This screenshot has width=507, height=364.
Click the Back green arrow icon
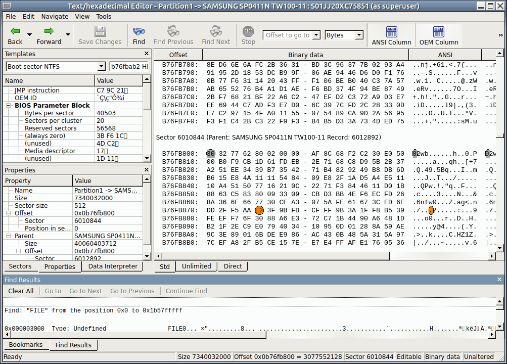(x=15, y=31)
